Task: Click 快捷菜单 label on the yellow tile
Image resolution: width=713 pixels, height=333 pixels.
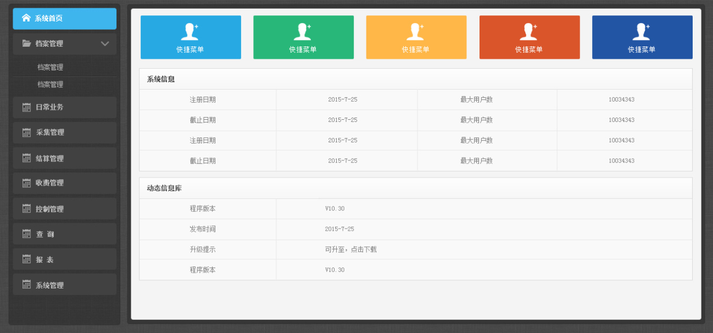Action: pos(416,49)
